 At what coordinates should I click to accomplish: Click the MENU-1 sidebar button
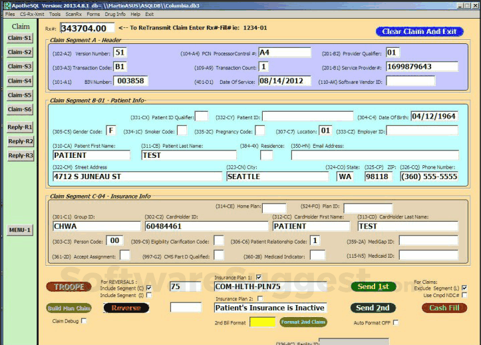click(20, 230)
